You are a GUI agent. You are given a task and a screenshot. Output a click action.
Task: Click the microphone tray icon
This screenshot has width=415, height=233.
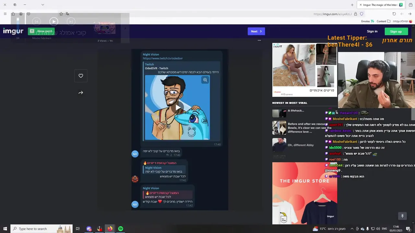click(367, 229)
